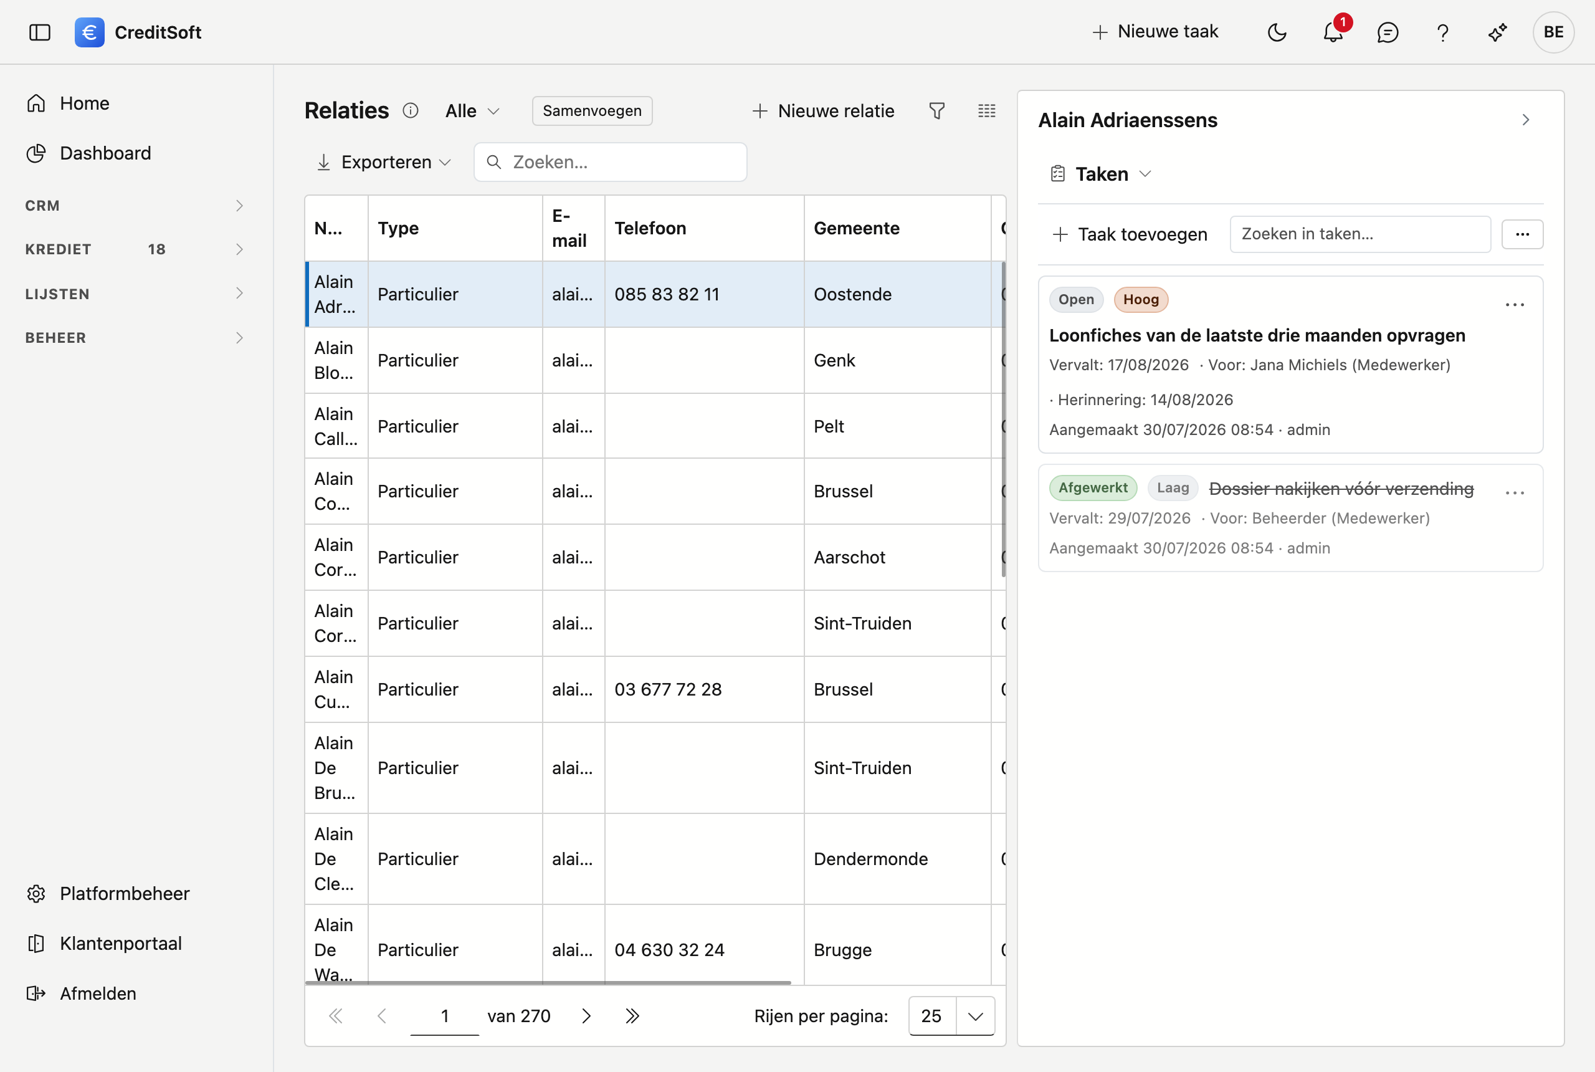Click the Afgewerkt status badge

(1093, 488)
